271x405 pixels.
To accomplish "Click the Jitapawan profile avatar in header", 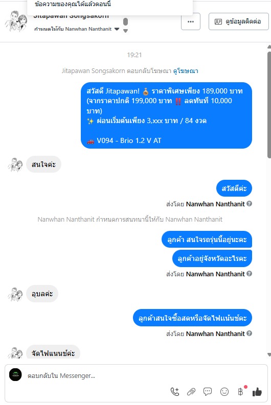I will (x=16, y=21).
